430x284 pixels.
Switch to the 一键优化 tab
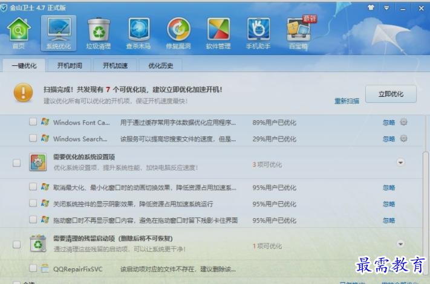point(24,65)
